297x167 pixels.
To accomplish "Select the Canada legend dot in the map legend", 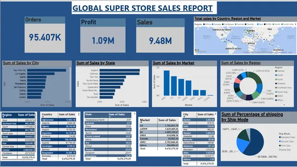I will coord(213,24).
